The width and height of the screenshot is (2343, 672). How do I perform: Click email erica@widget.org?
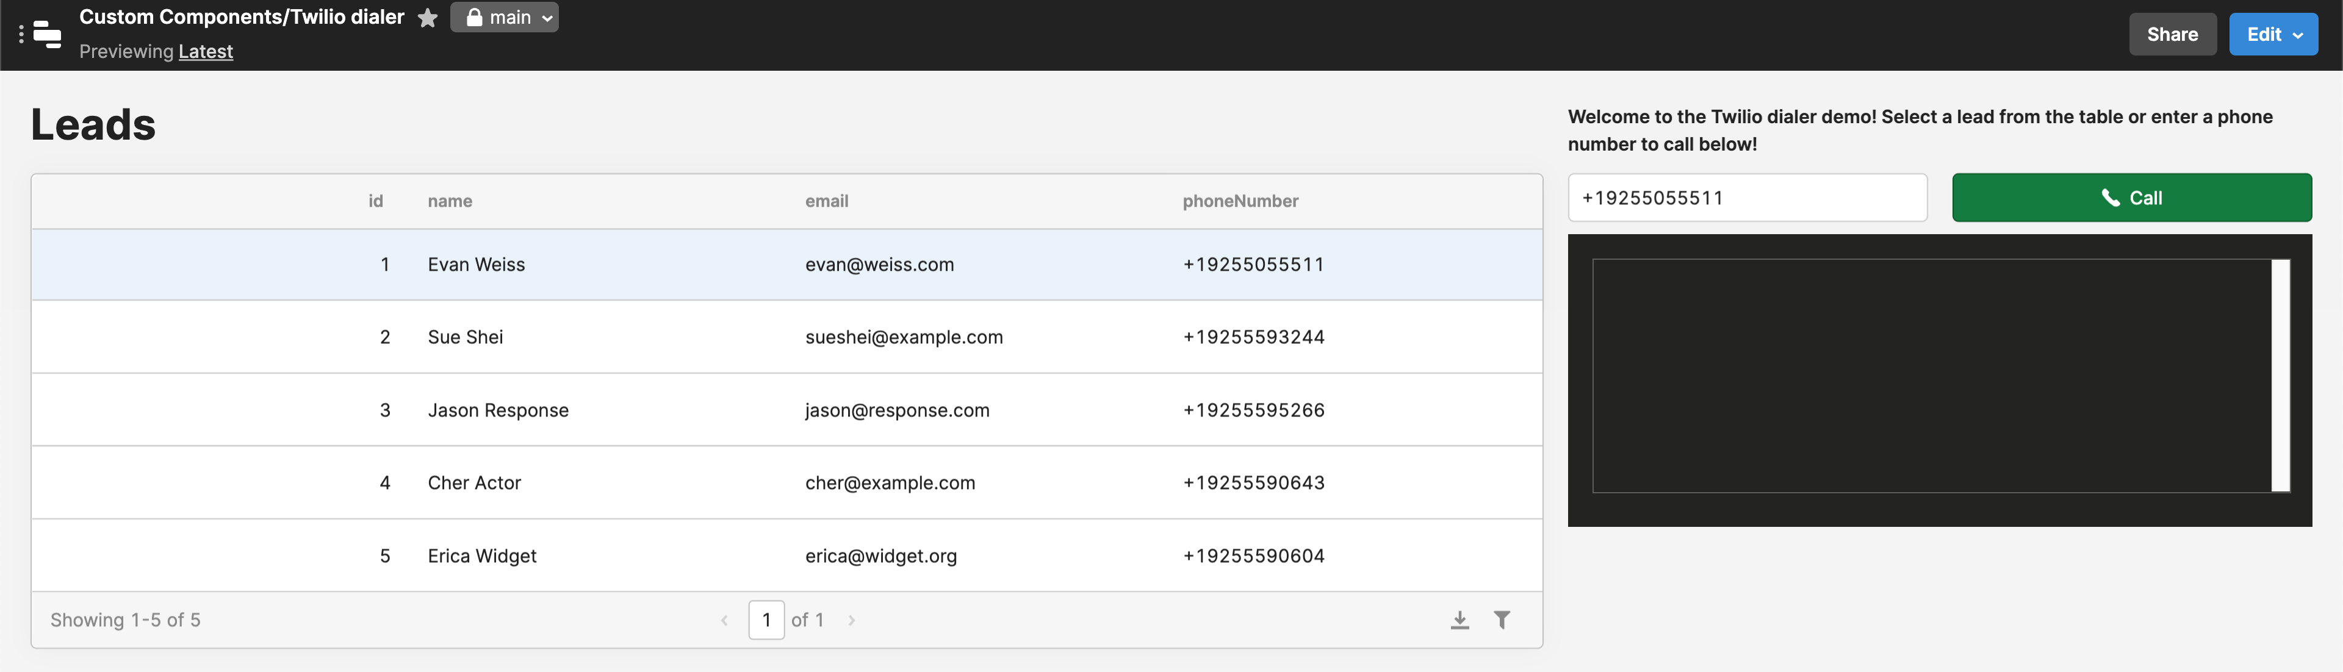(x=881, y=556)
